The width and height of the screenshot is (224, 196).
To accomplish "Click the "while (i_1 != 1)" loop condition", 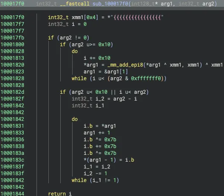I will tap(95, 180).
